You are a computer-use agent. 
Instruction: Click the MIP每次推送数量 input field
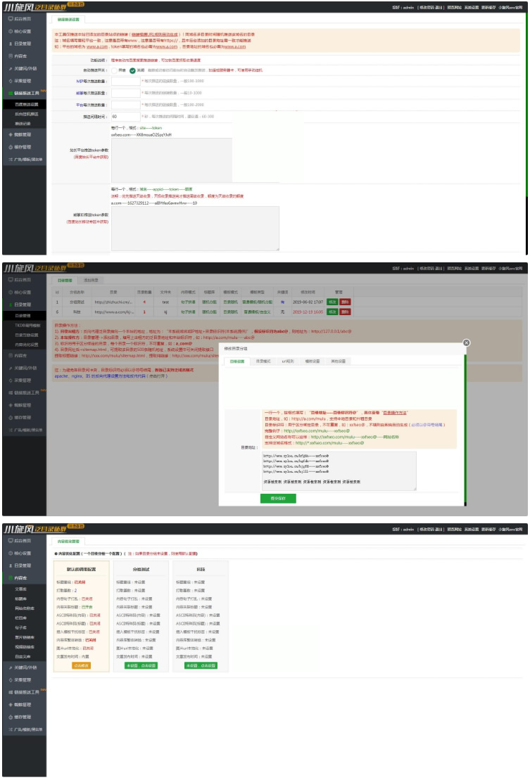[125, 81]
